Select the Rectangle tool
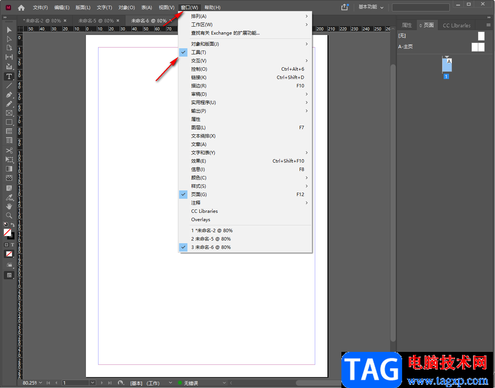495x388 pixels. (9, 122)
